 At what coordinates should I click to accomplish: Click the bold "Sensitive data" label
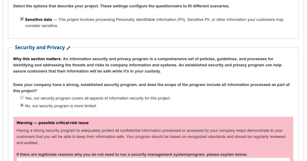point(38,20)
